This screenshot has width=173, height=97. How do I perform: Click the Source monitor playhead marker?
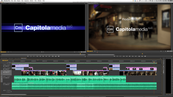coord(80,54)
